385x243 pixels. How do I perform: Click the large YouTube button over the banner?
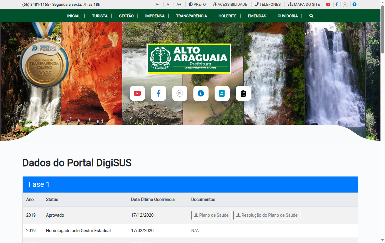pyautogui.click(x=137, y=93)
